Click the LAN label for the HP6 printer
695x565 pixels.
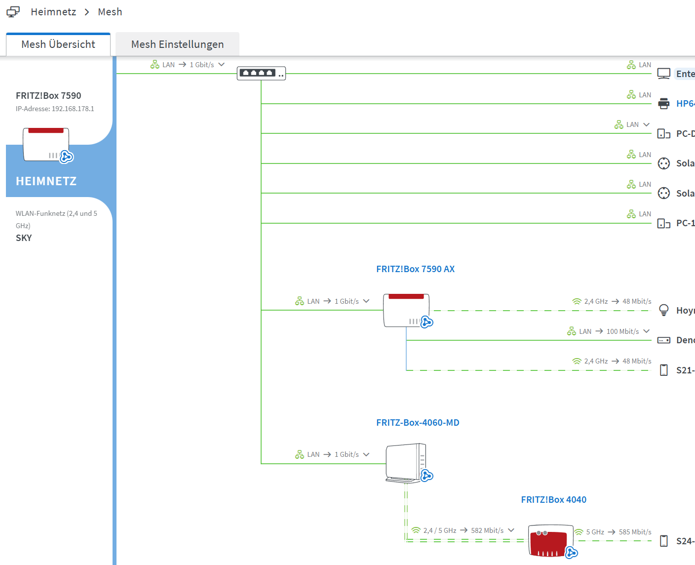[645, 95]
